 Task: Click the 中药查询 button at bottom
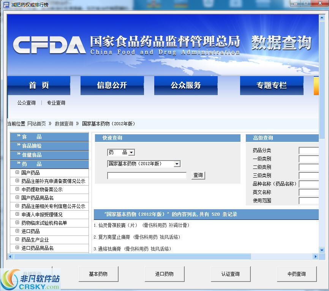(x=297, y=274)
